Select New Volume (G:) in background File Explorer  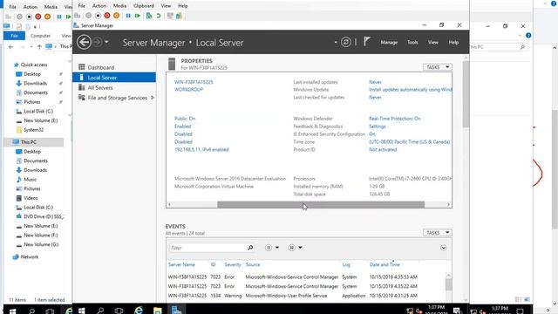41,244
